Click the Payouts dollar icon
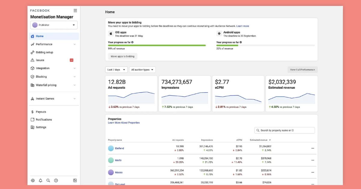 [32, 112]
